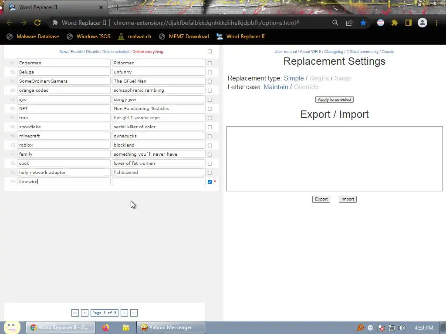Open the user profile avatar
This screenshot has width=446, height=334.
tap(422, 23)
